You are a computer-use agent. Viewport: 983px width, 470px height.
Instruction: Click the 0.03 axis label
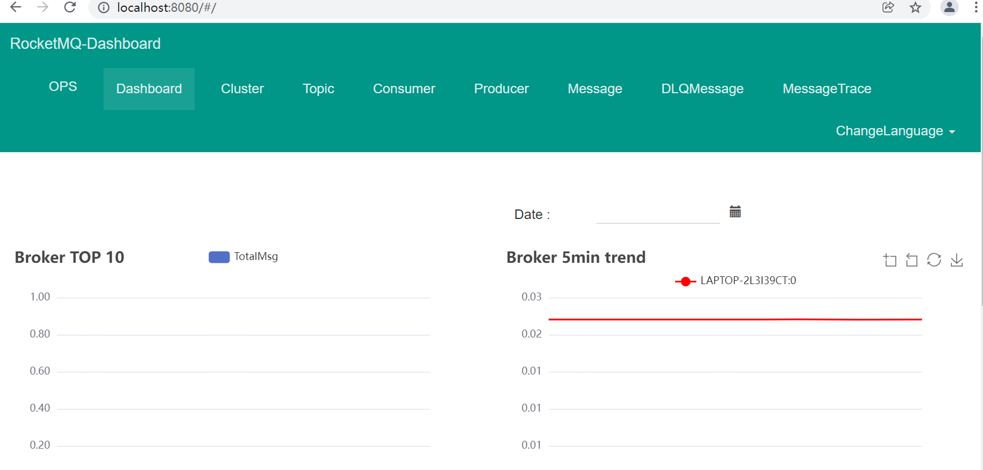pyautogui.click(x=531, y=296)
